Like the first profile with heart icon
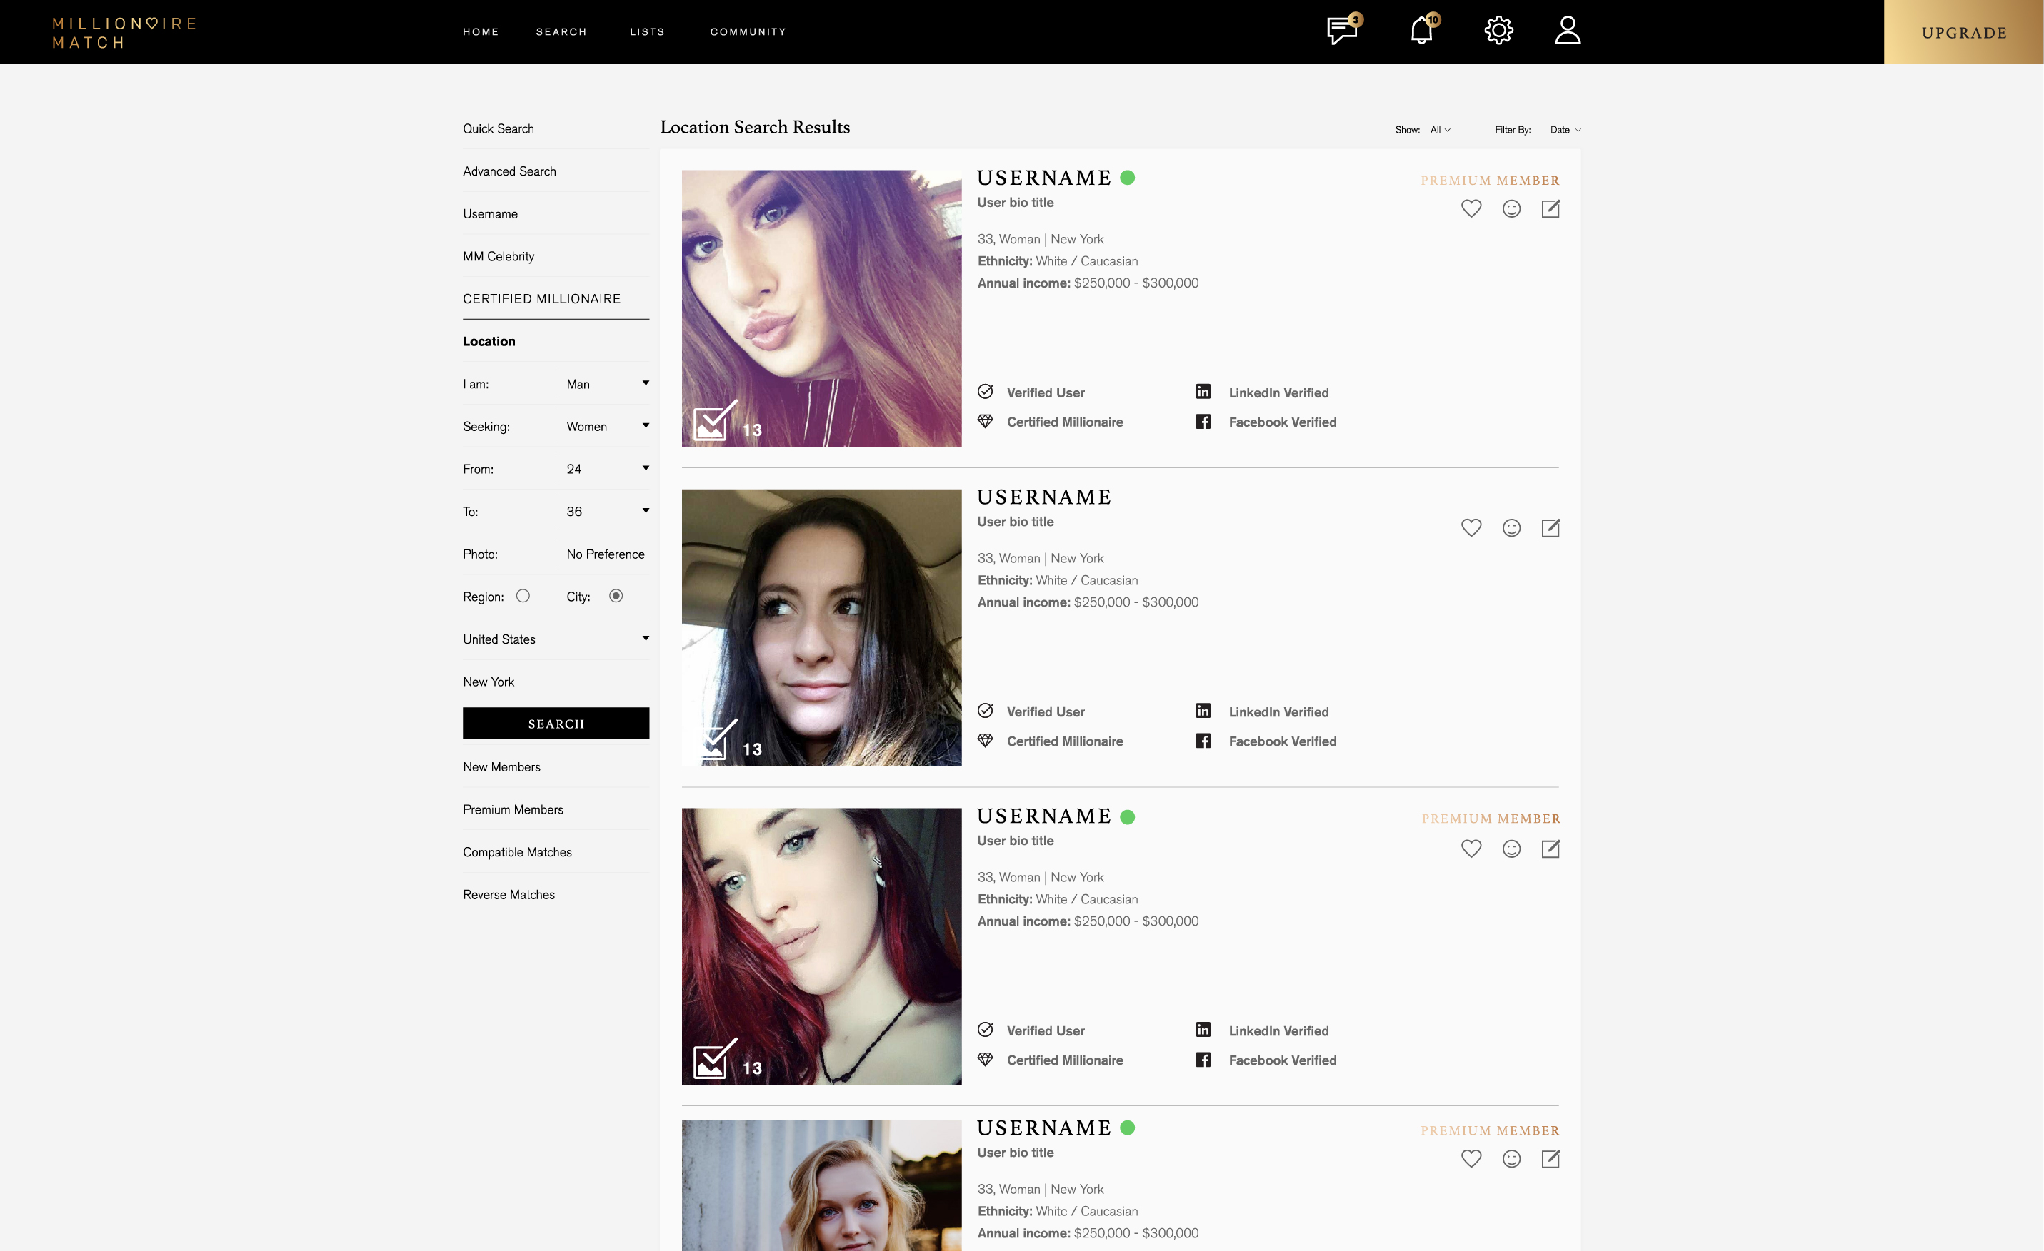Viewport: 2044px width, 1251px height. [1471, 209]
